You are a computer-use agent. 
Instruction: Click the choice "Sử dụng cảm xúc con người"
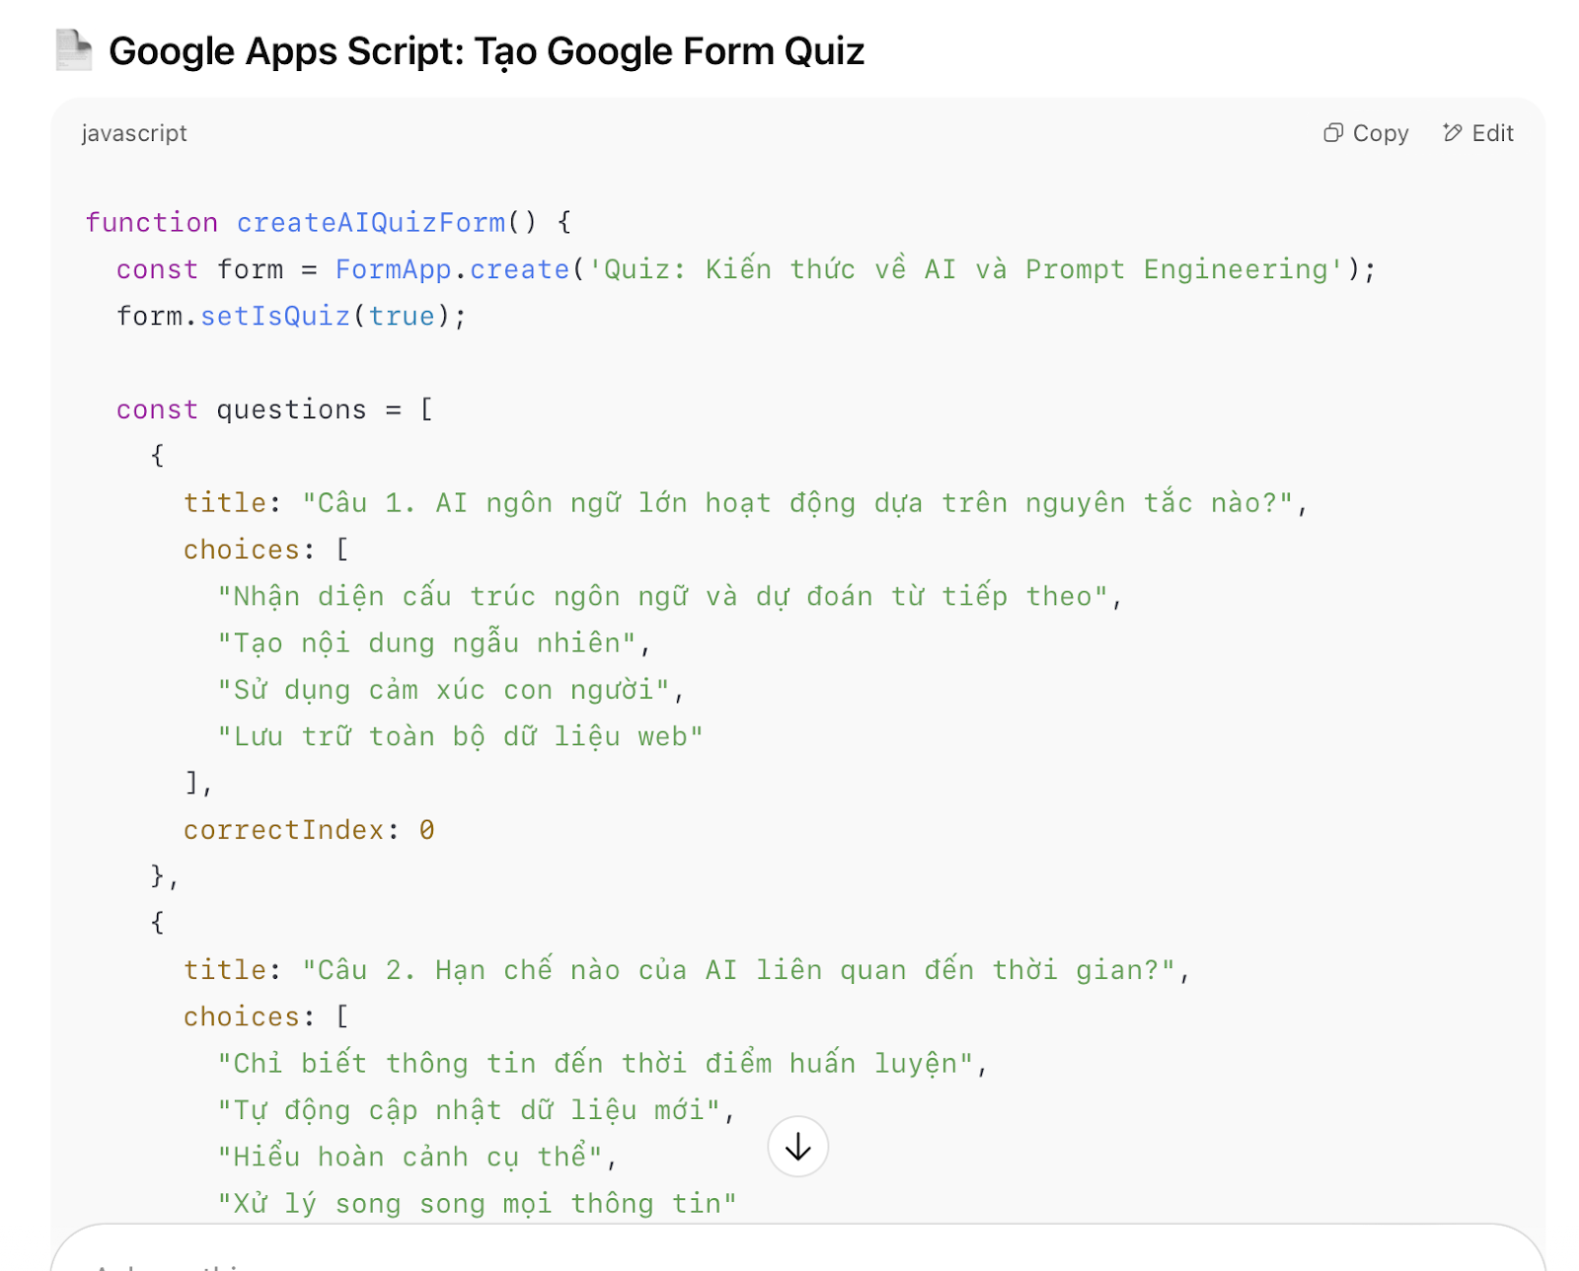pos(451,689)
